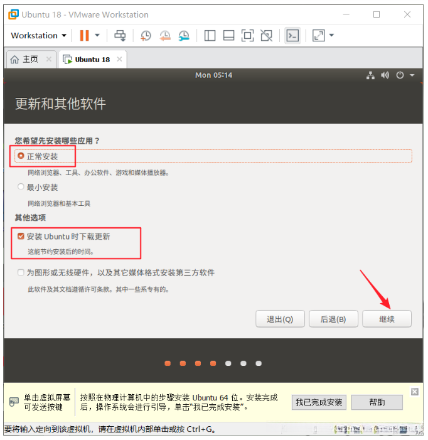Screen dimensions: 428x440
Task: Click the stretch guest display icon
Action: [x=319, y=36]
